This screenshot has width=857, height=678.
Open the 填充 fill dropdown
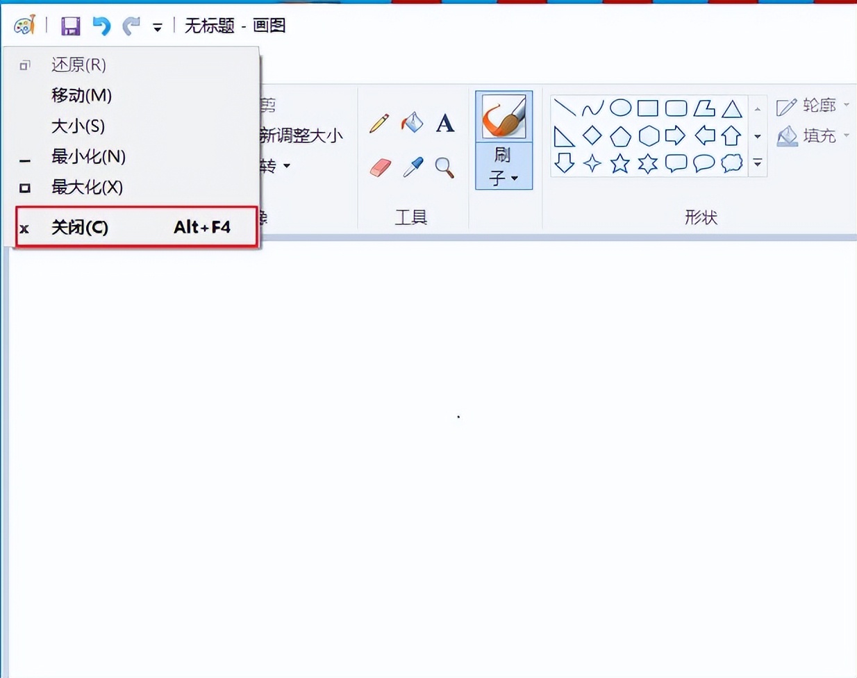click(x=813, y=135)
